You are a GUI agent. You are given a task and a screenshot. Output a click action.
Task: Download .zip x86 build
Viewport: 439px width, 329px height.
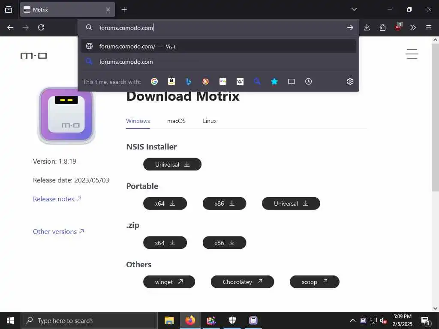[x=224, y=242]
